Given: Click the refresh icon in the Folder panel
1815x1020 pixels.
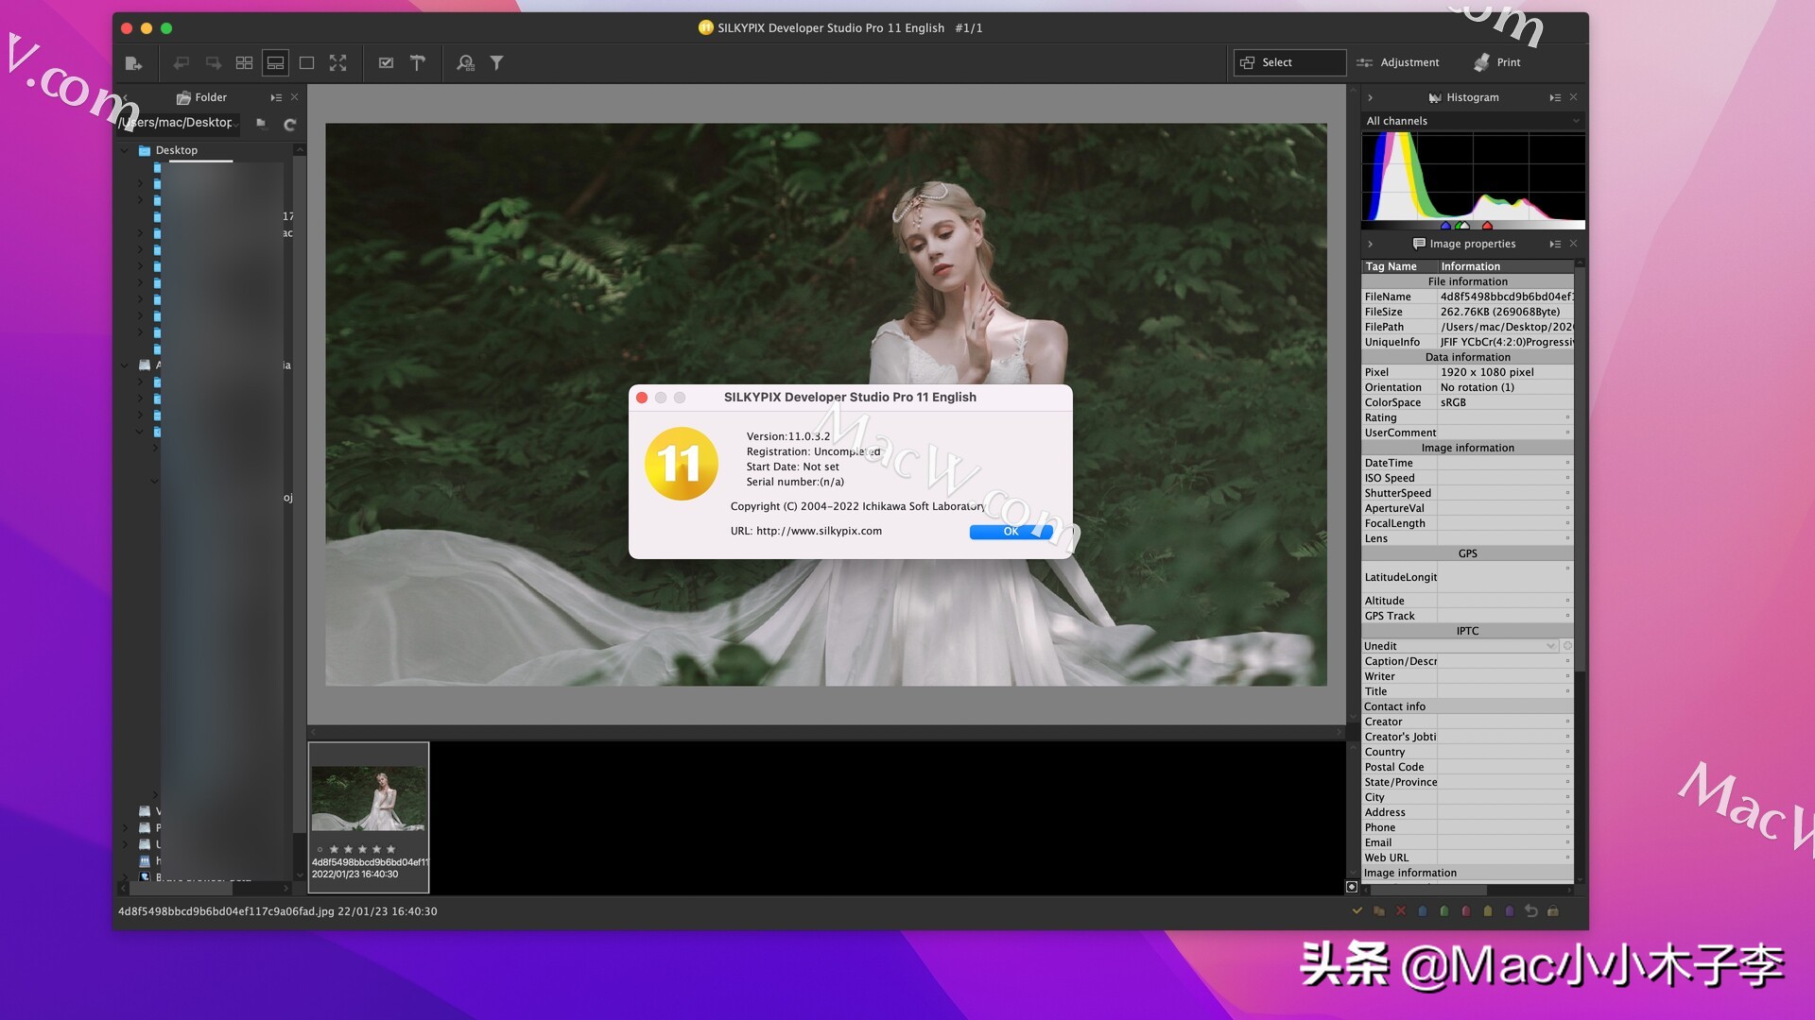Looking at the screenshot, I should click(x=290, y=124).
